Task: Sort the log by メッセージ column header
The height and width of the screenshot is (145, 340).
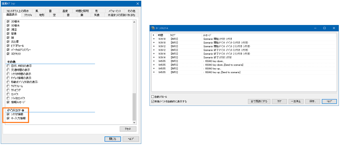Action: pyautogui.click(x=269, y=35)
